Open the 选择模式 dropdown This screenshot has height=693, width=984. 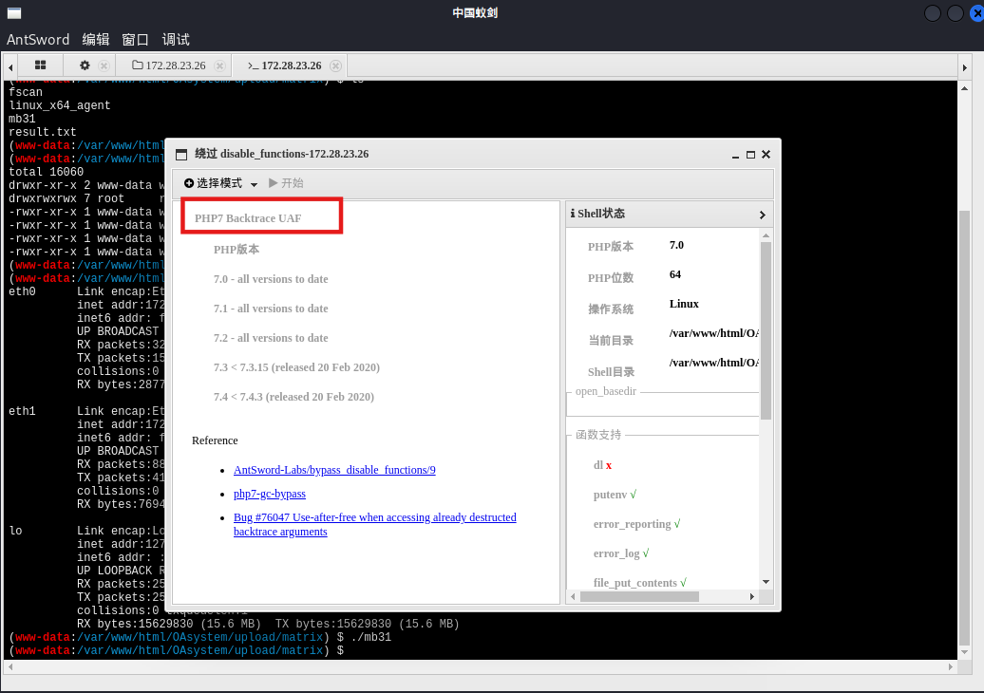pos(220,183)
